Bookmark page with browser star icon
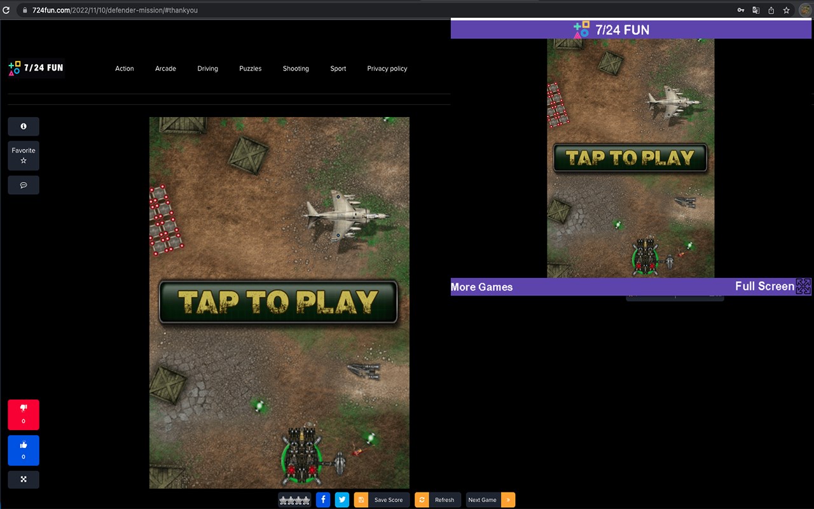The image size is (814, 509). 787,10
